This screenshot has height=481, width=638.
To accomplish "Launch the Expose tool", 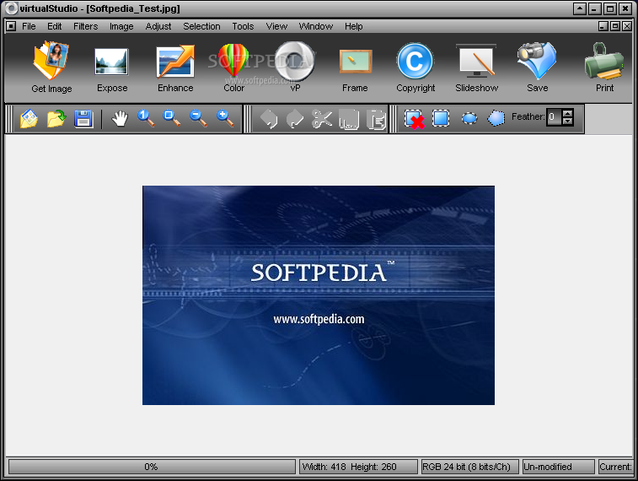I will pos(112,69).
